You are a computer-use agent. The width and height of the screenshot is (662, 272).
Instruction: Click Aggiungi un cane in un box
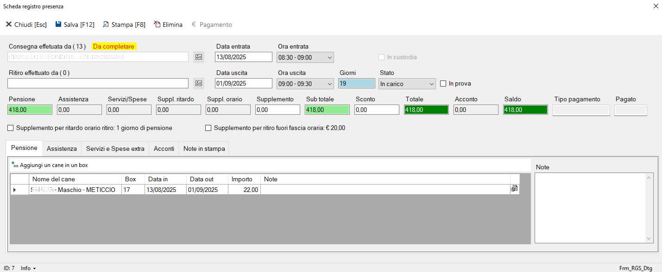coord(50,165)
